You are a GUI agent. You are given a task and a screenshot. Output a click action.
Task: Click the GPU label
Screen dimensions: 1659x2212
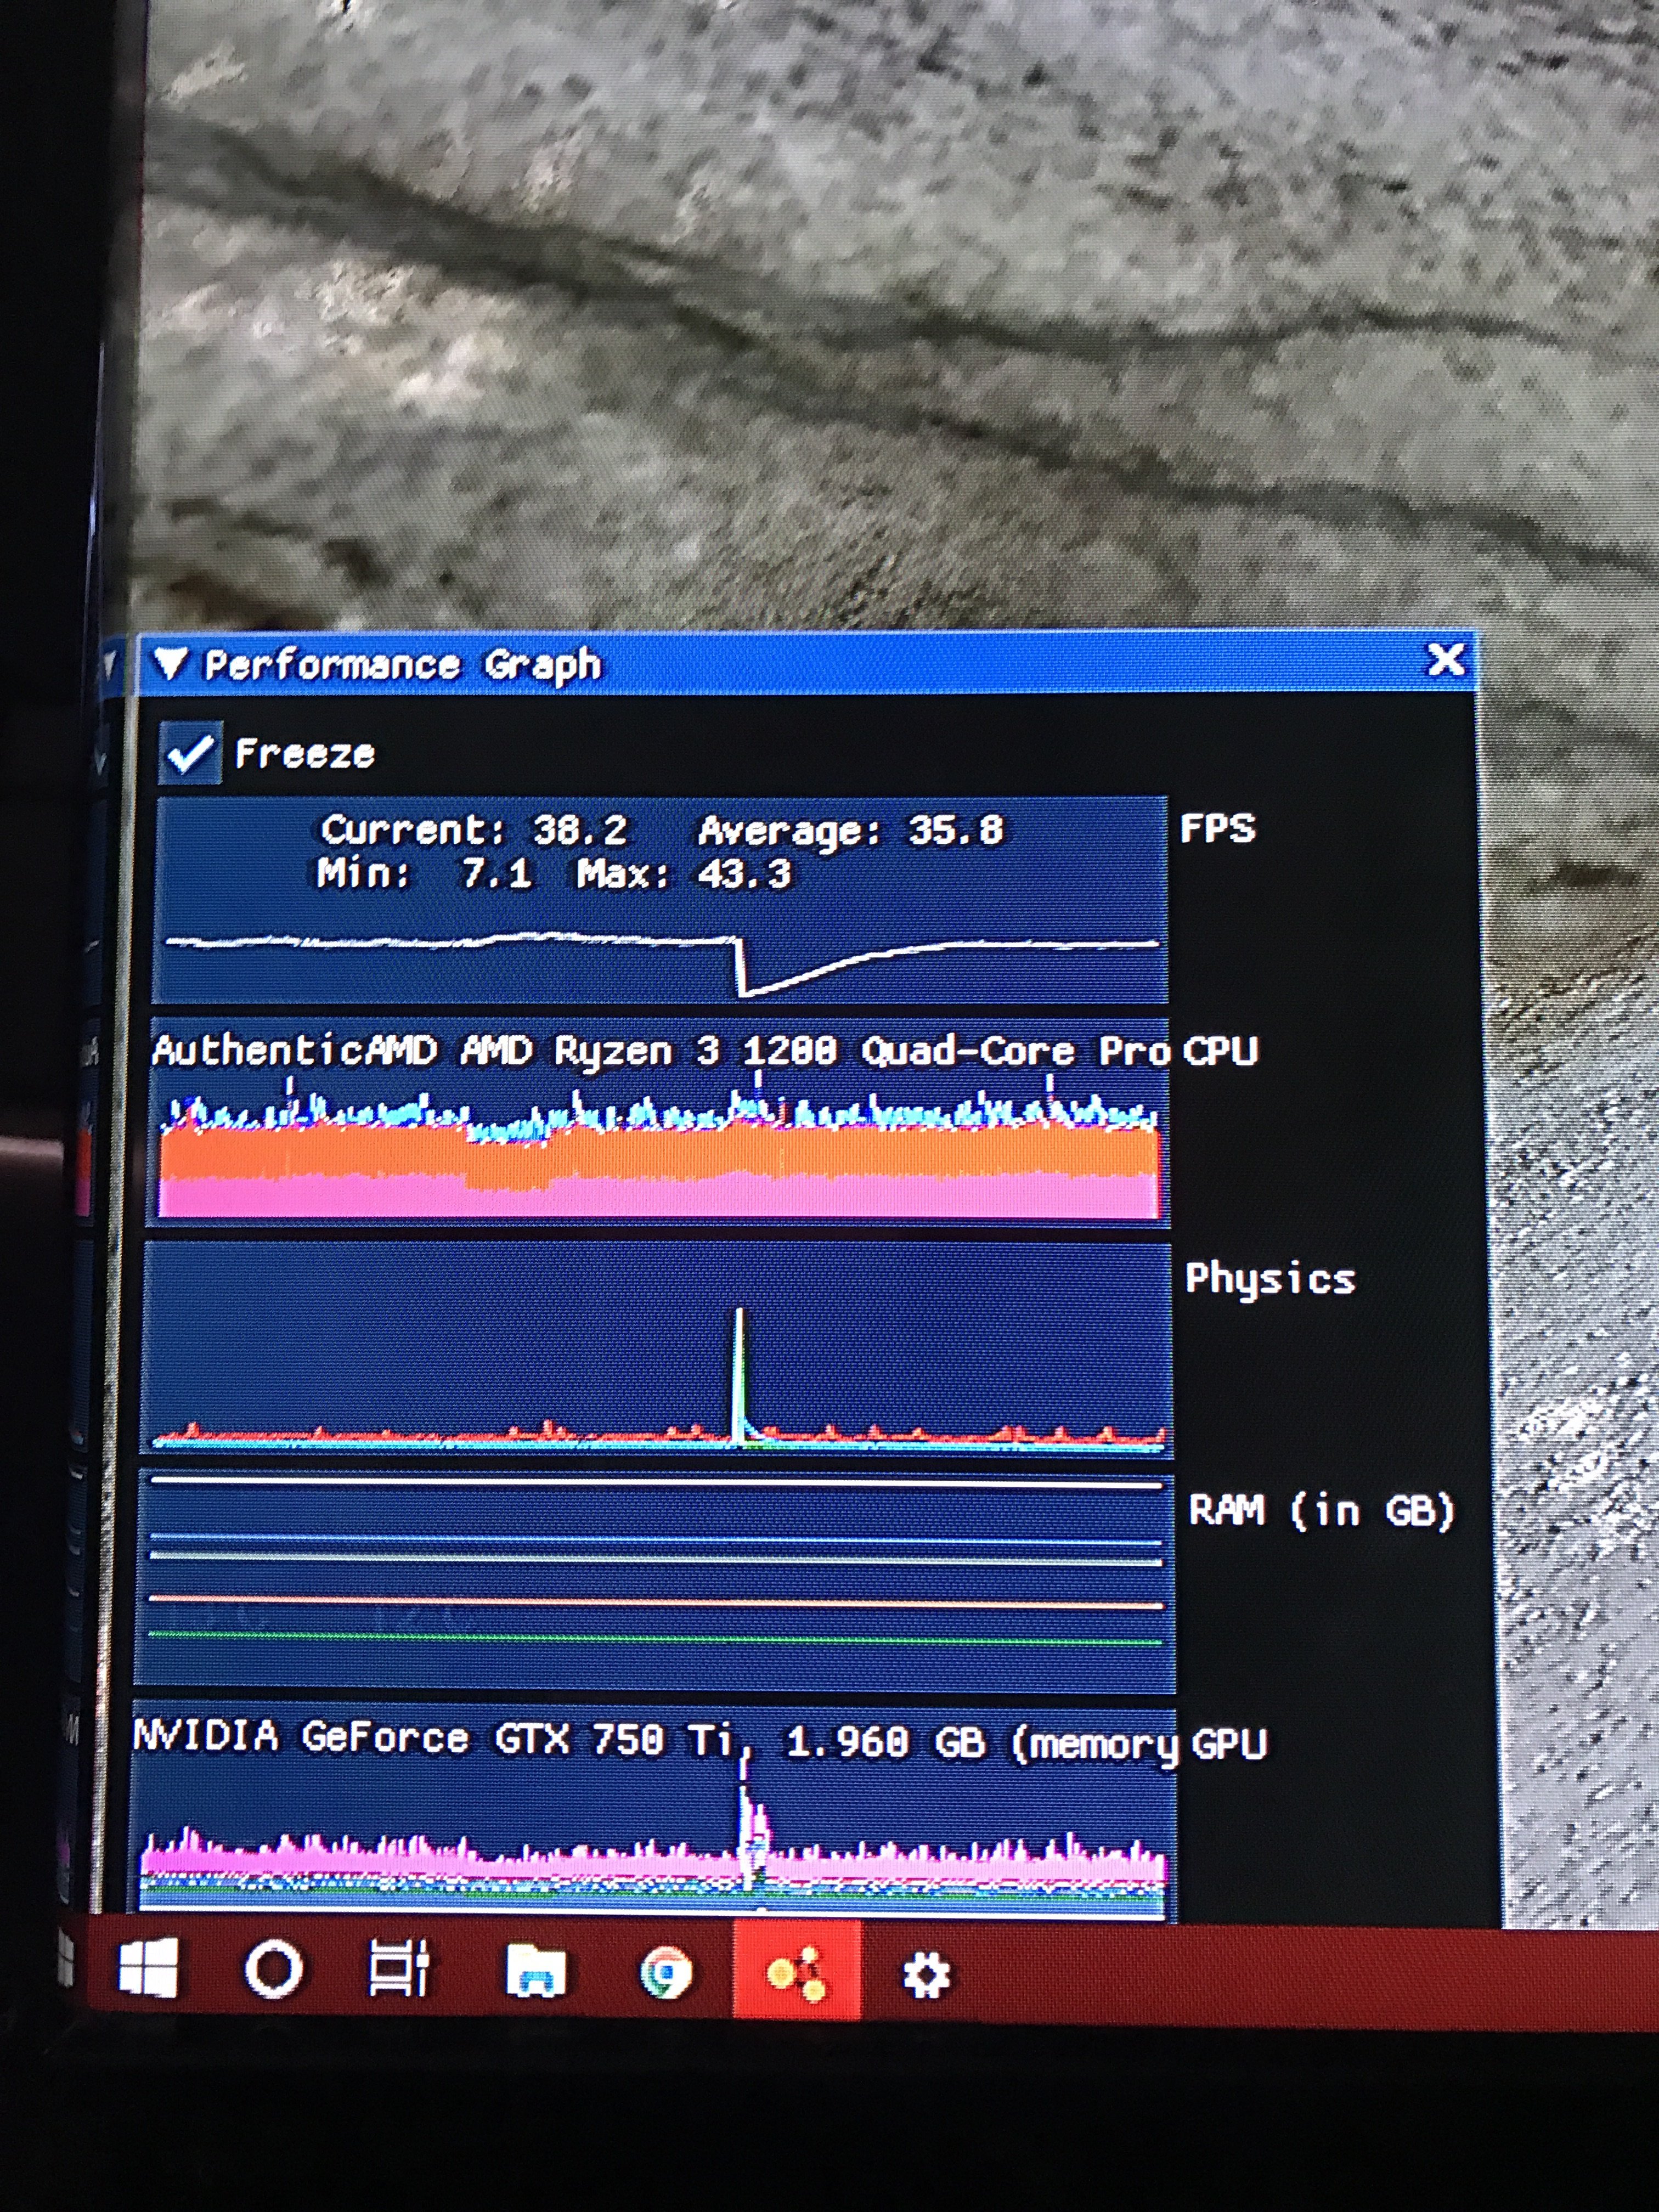[1230, 1743]
